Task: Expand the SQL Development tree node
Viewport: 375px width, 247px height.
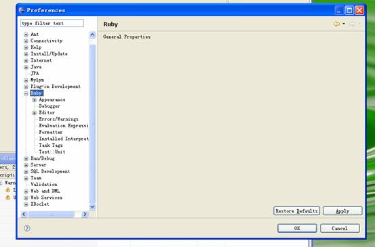Action: pos(26,172)
